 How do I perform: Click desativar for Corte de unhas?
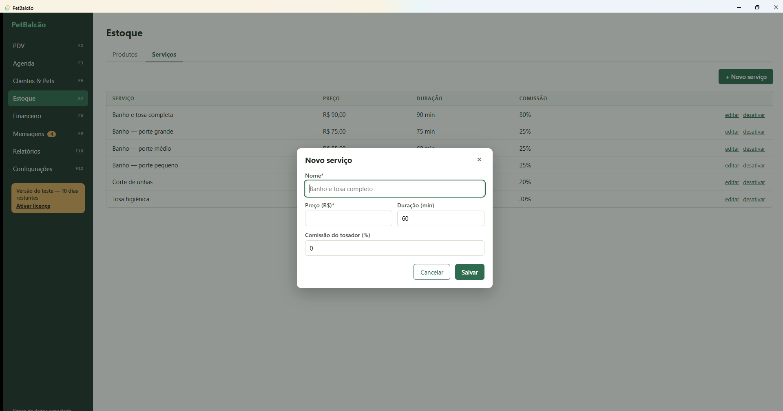[754, 182]
